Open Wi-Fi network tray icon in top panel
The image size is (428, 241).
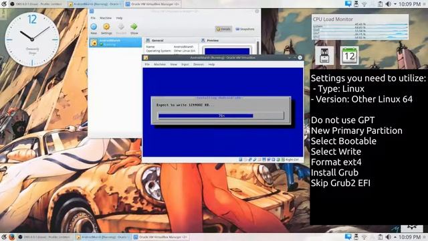(364, 4)
